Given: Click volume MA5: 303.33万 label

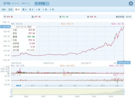Looking at the screenshot, I should pos(18,66).
